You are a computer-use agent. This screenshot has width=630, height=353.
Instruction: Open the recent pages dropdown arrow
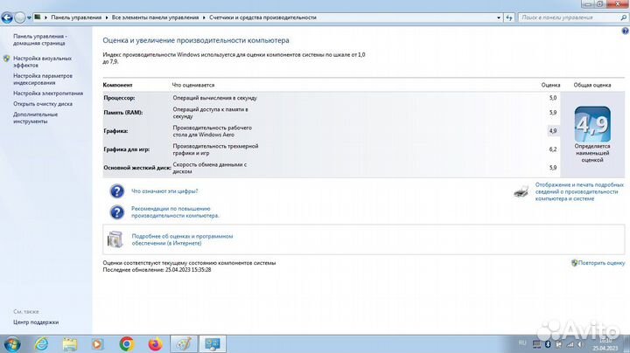coord(29,18)
